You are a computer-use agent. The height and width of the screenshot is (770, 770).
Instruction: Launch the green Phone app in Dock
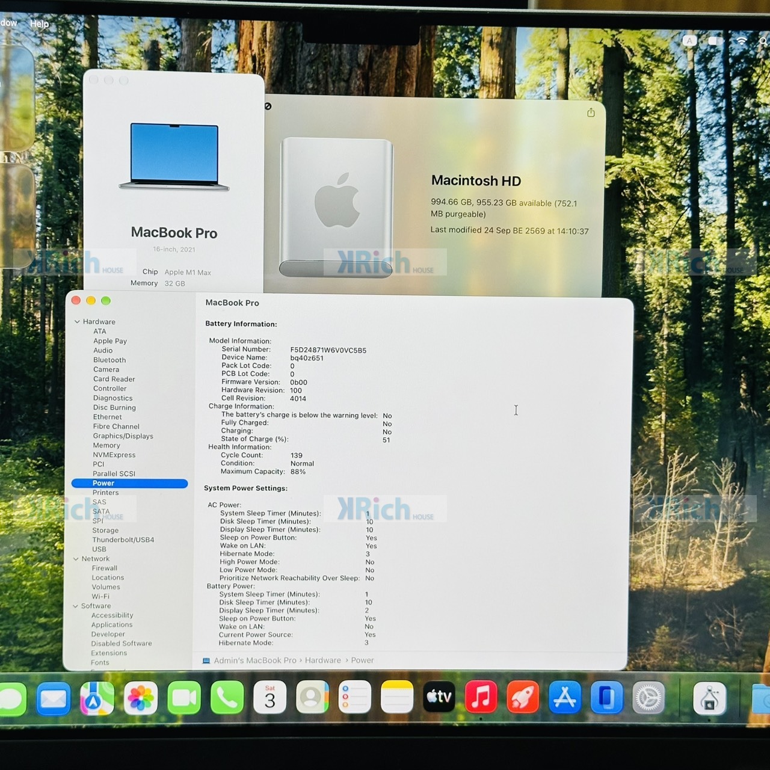tap(227, 698)
